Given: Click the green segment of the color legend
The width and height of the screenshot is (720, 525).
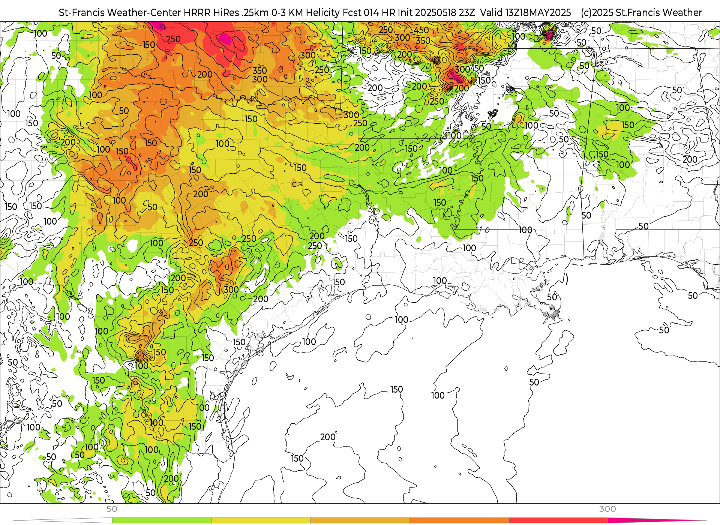Looking at the screenshot, I should point(162,520).
